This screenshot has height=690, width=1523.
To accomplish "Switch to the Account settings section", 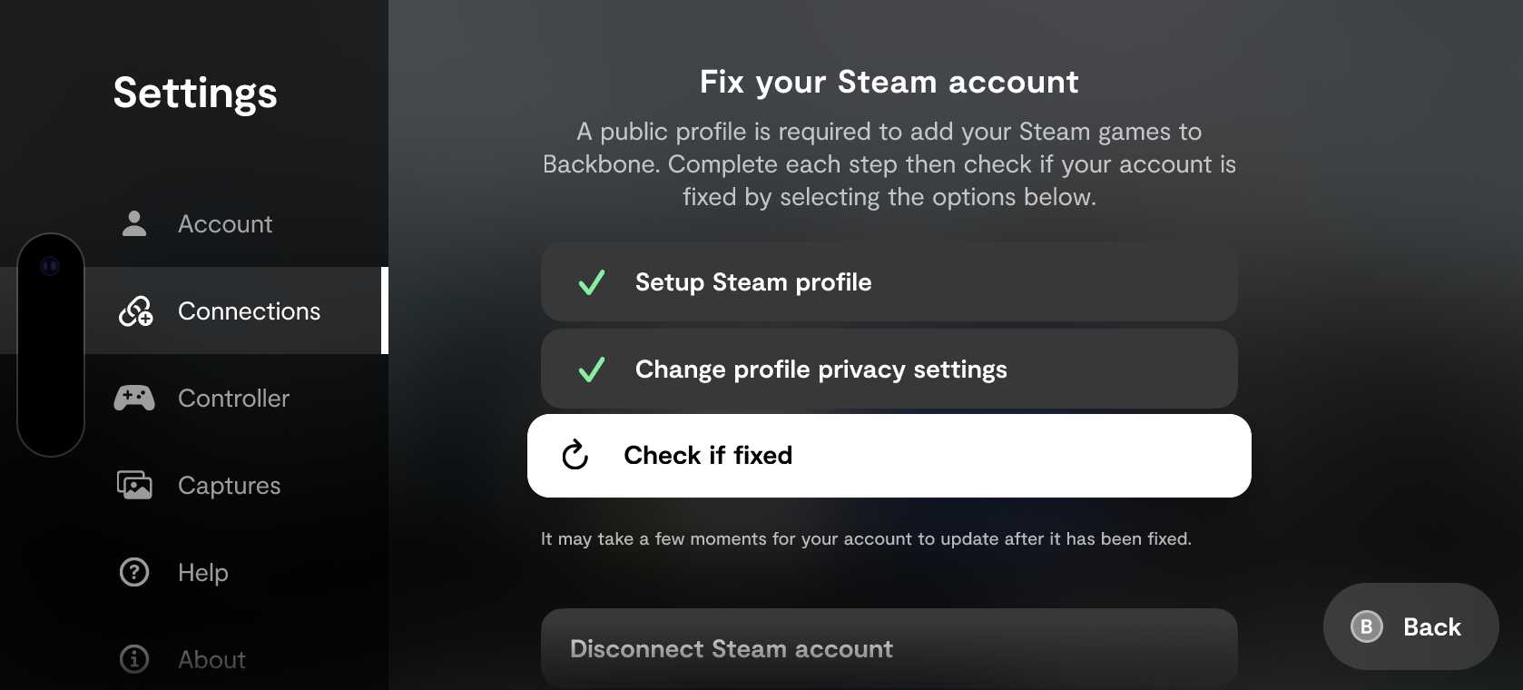I will tap(225, 223).
